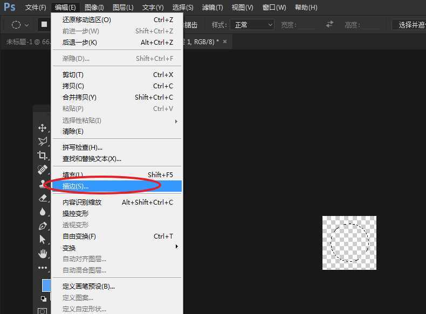Image resolution: width=426 pixels, height=314 pixels.
Task: Select the Pen tool
Action: pos(43,226)
